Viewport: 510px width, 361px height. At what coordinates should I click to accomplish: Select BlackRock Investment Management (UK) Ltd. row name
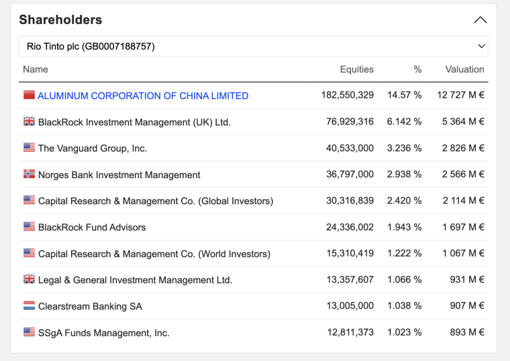(x=134, y=123)
